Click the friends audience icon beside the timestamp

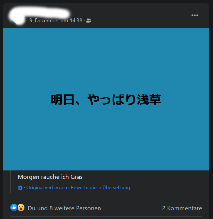coord(89,21)
